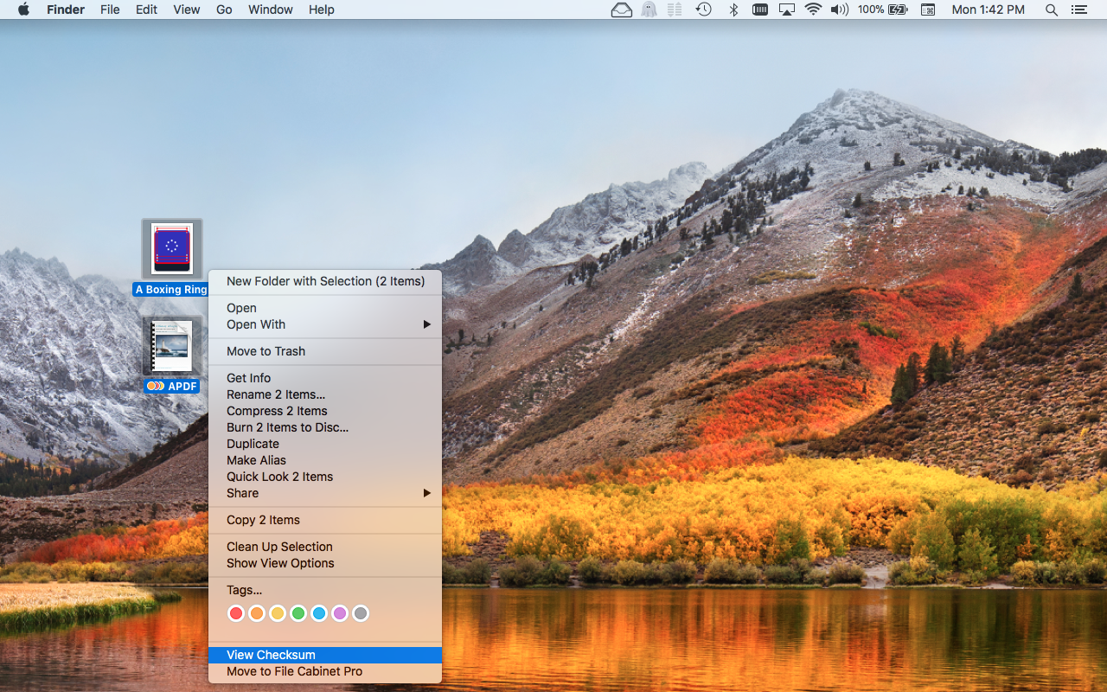The height and width of the screenshot is (692, 1107).
Task: Open the Finder menu
Action: coord(64,10)
